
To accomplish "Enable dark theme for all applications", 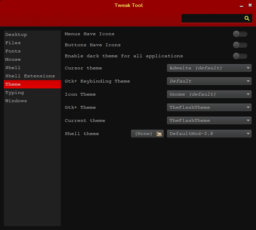I will (240, 56).
